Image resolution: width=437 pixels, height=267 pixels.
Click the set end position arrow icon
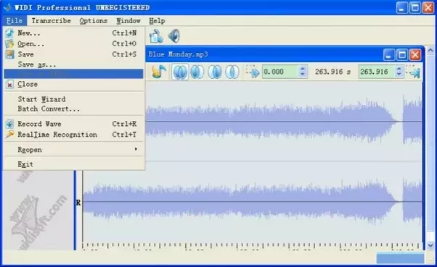coord(413,72)
